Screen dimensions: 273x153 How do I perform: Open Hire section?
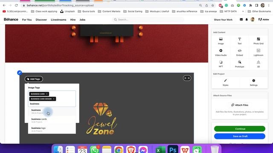click(x=73, y=20)
